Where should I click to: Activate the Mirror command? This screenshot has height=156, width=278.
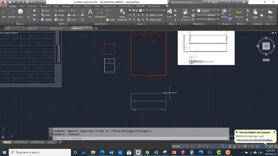point(60,15)
